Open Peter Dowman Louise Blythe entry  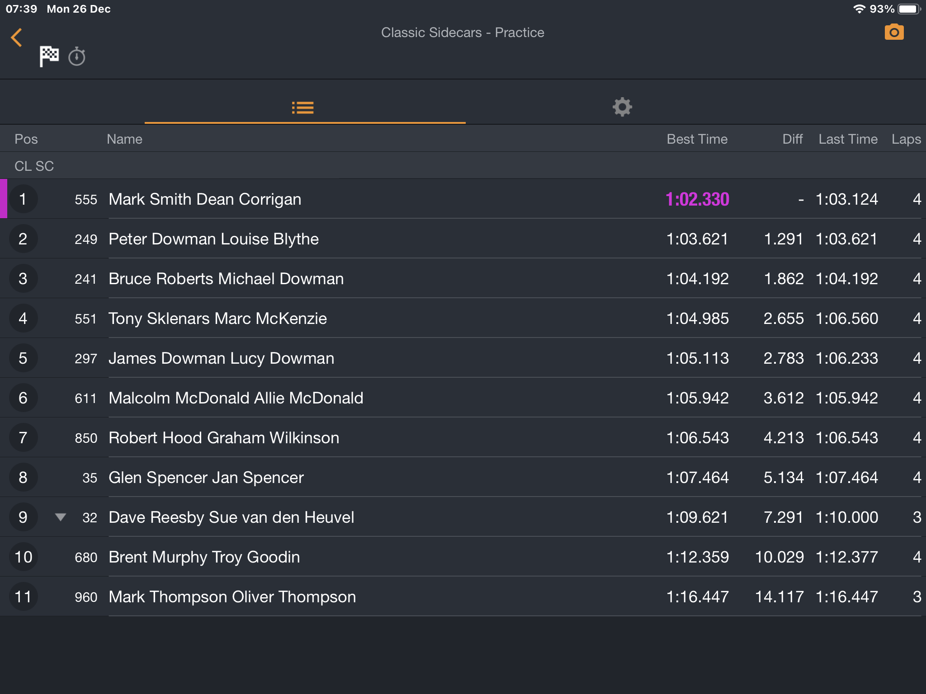pos(463,239)
